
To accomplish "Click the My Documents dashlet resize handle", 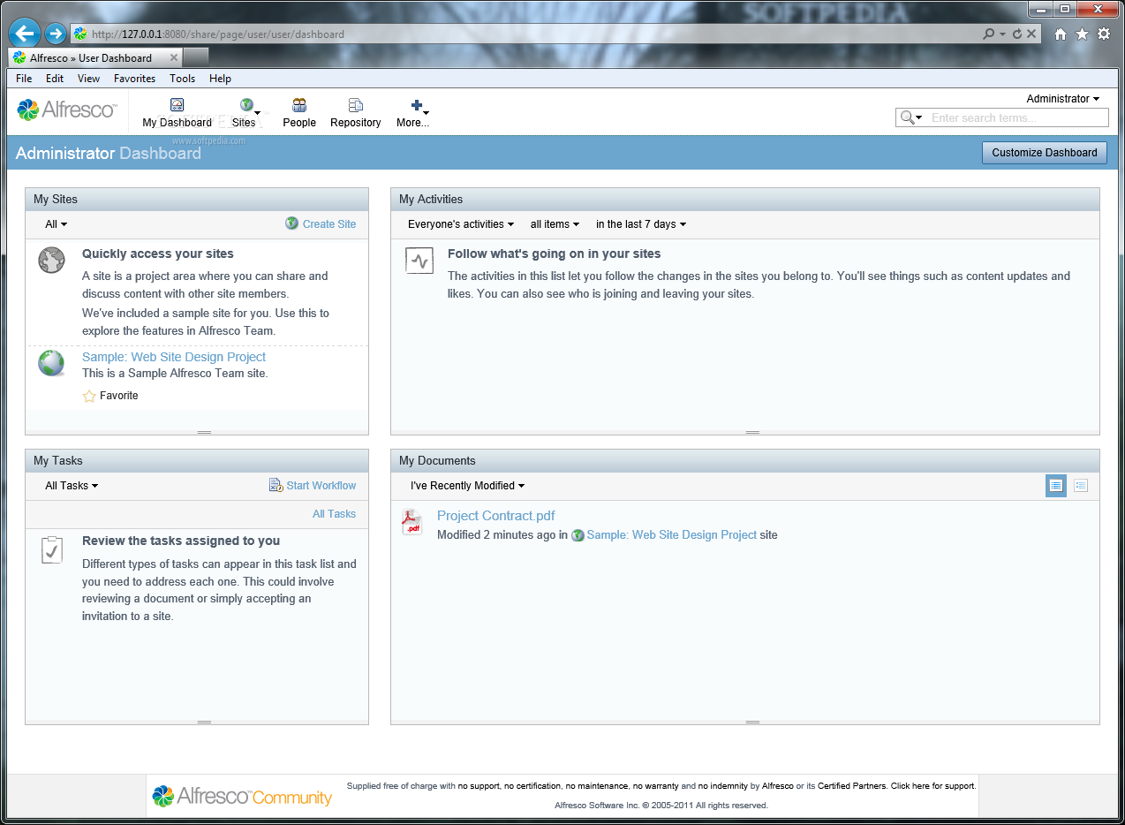I will click(x=752, y=723).
